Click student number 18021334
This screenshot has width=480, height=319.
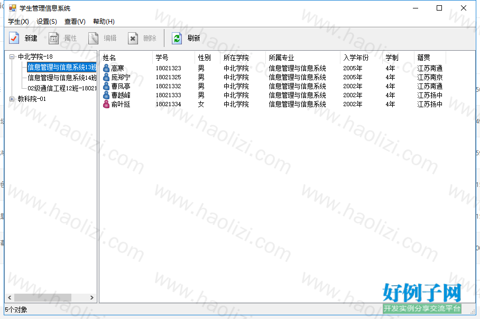point(168,104)
